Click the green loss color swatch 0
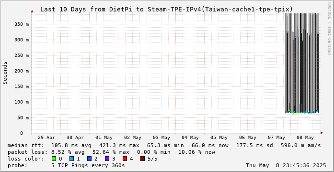Screen dimensions: 334x172 tap(54, 159)
